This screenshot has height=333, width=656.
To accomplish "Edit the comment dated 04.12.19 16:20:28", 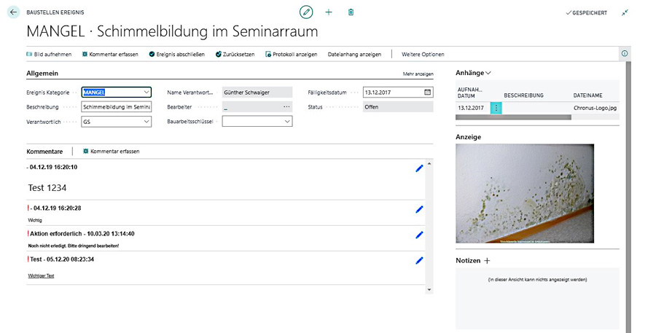I will 419,209.
